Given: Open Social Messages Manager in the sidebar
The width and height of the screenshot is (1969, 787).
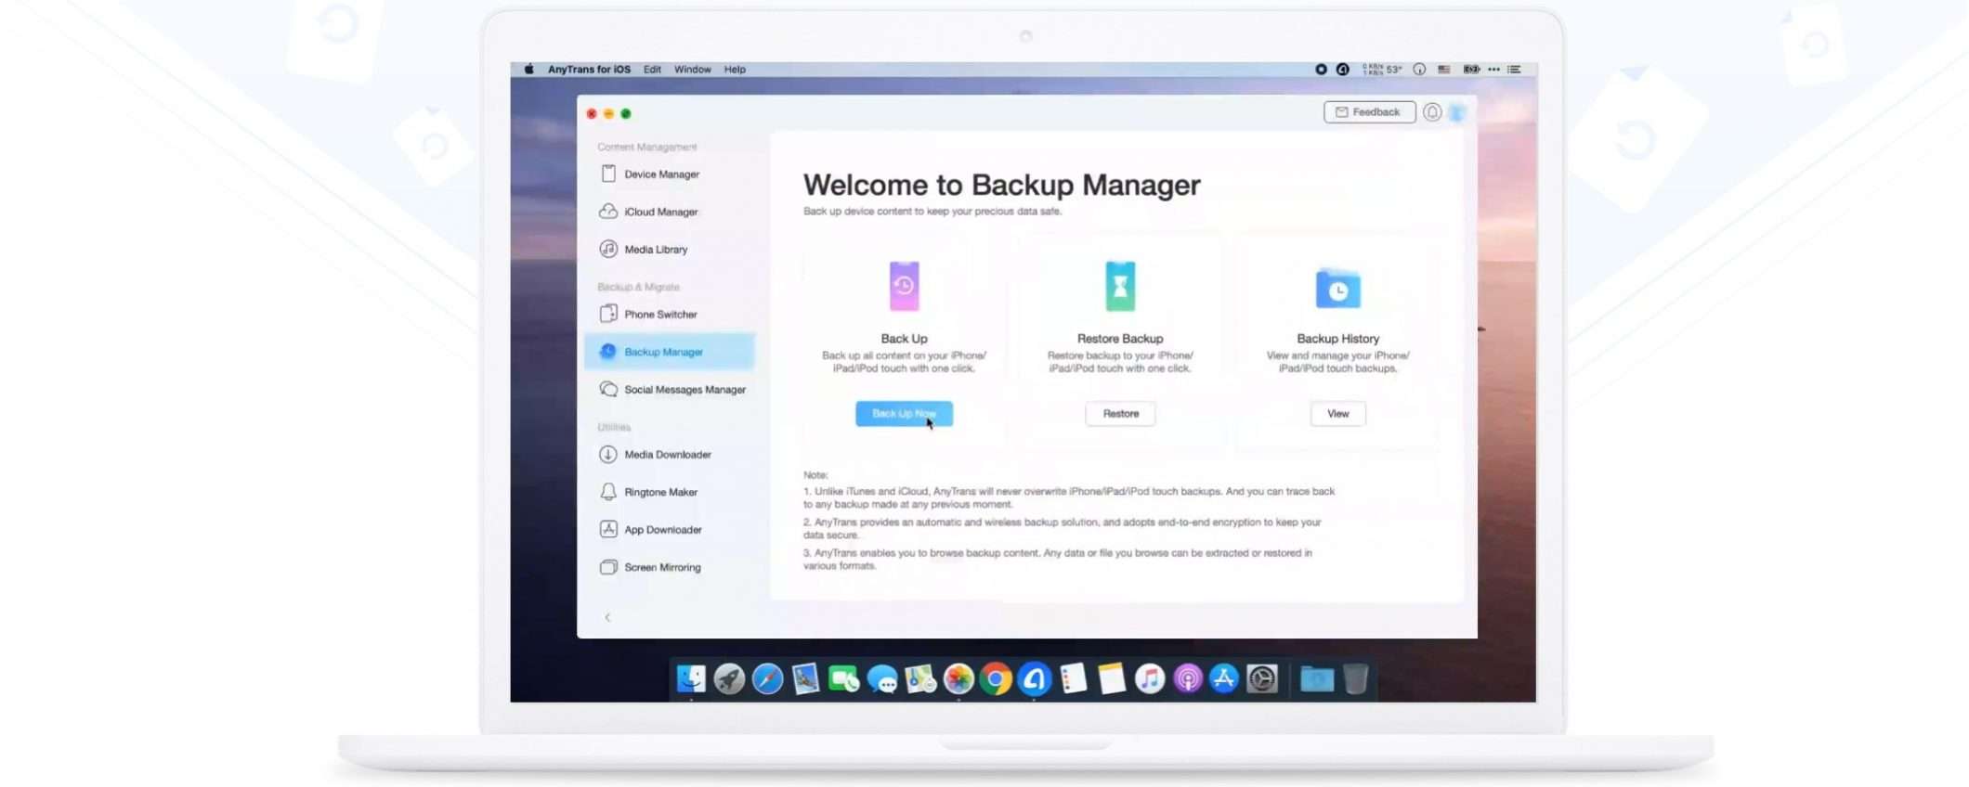Looking at the screenshot, I should click(x=671, y=389).
